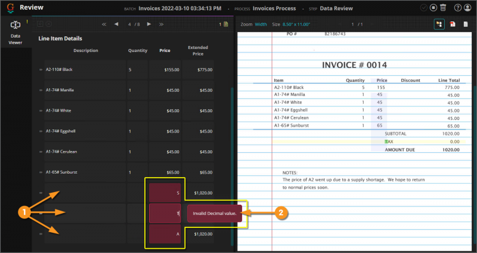Click the trash delete icon
Screen dimensions: 477x253
(443, 8)
